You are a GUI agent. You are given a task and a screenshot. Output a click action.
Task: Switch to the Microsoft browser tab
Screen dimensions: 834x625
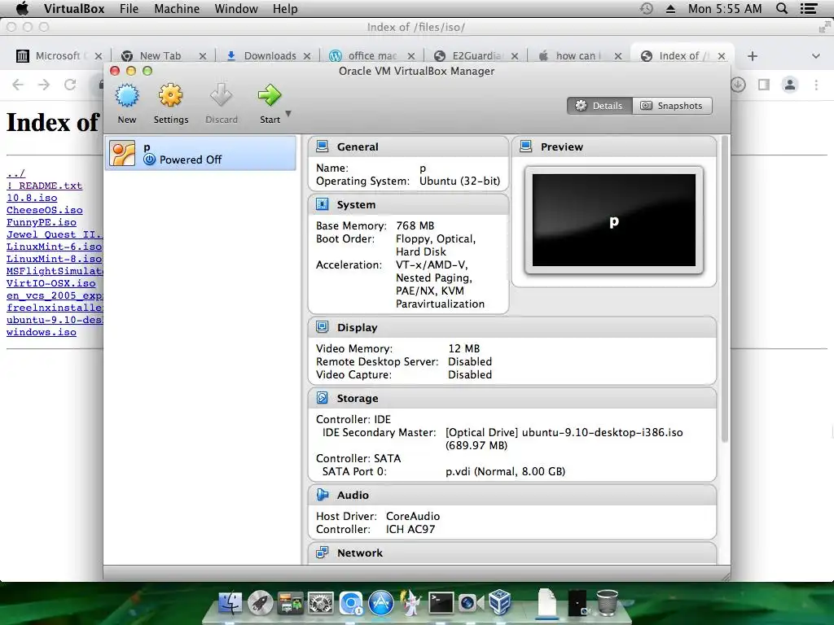58,56
